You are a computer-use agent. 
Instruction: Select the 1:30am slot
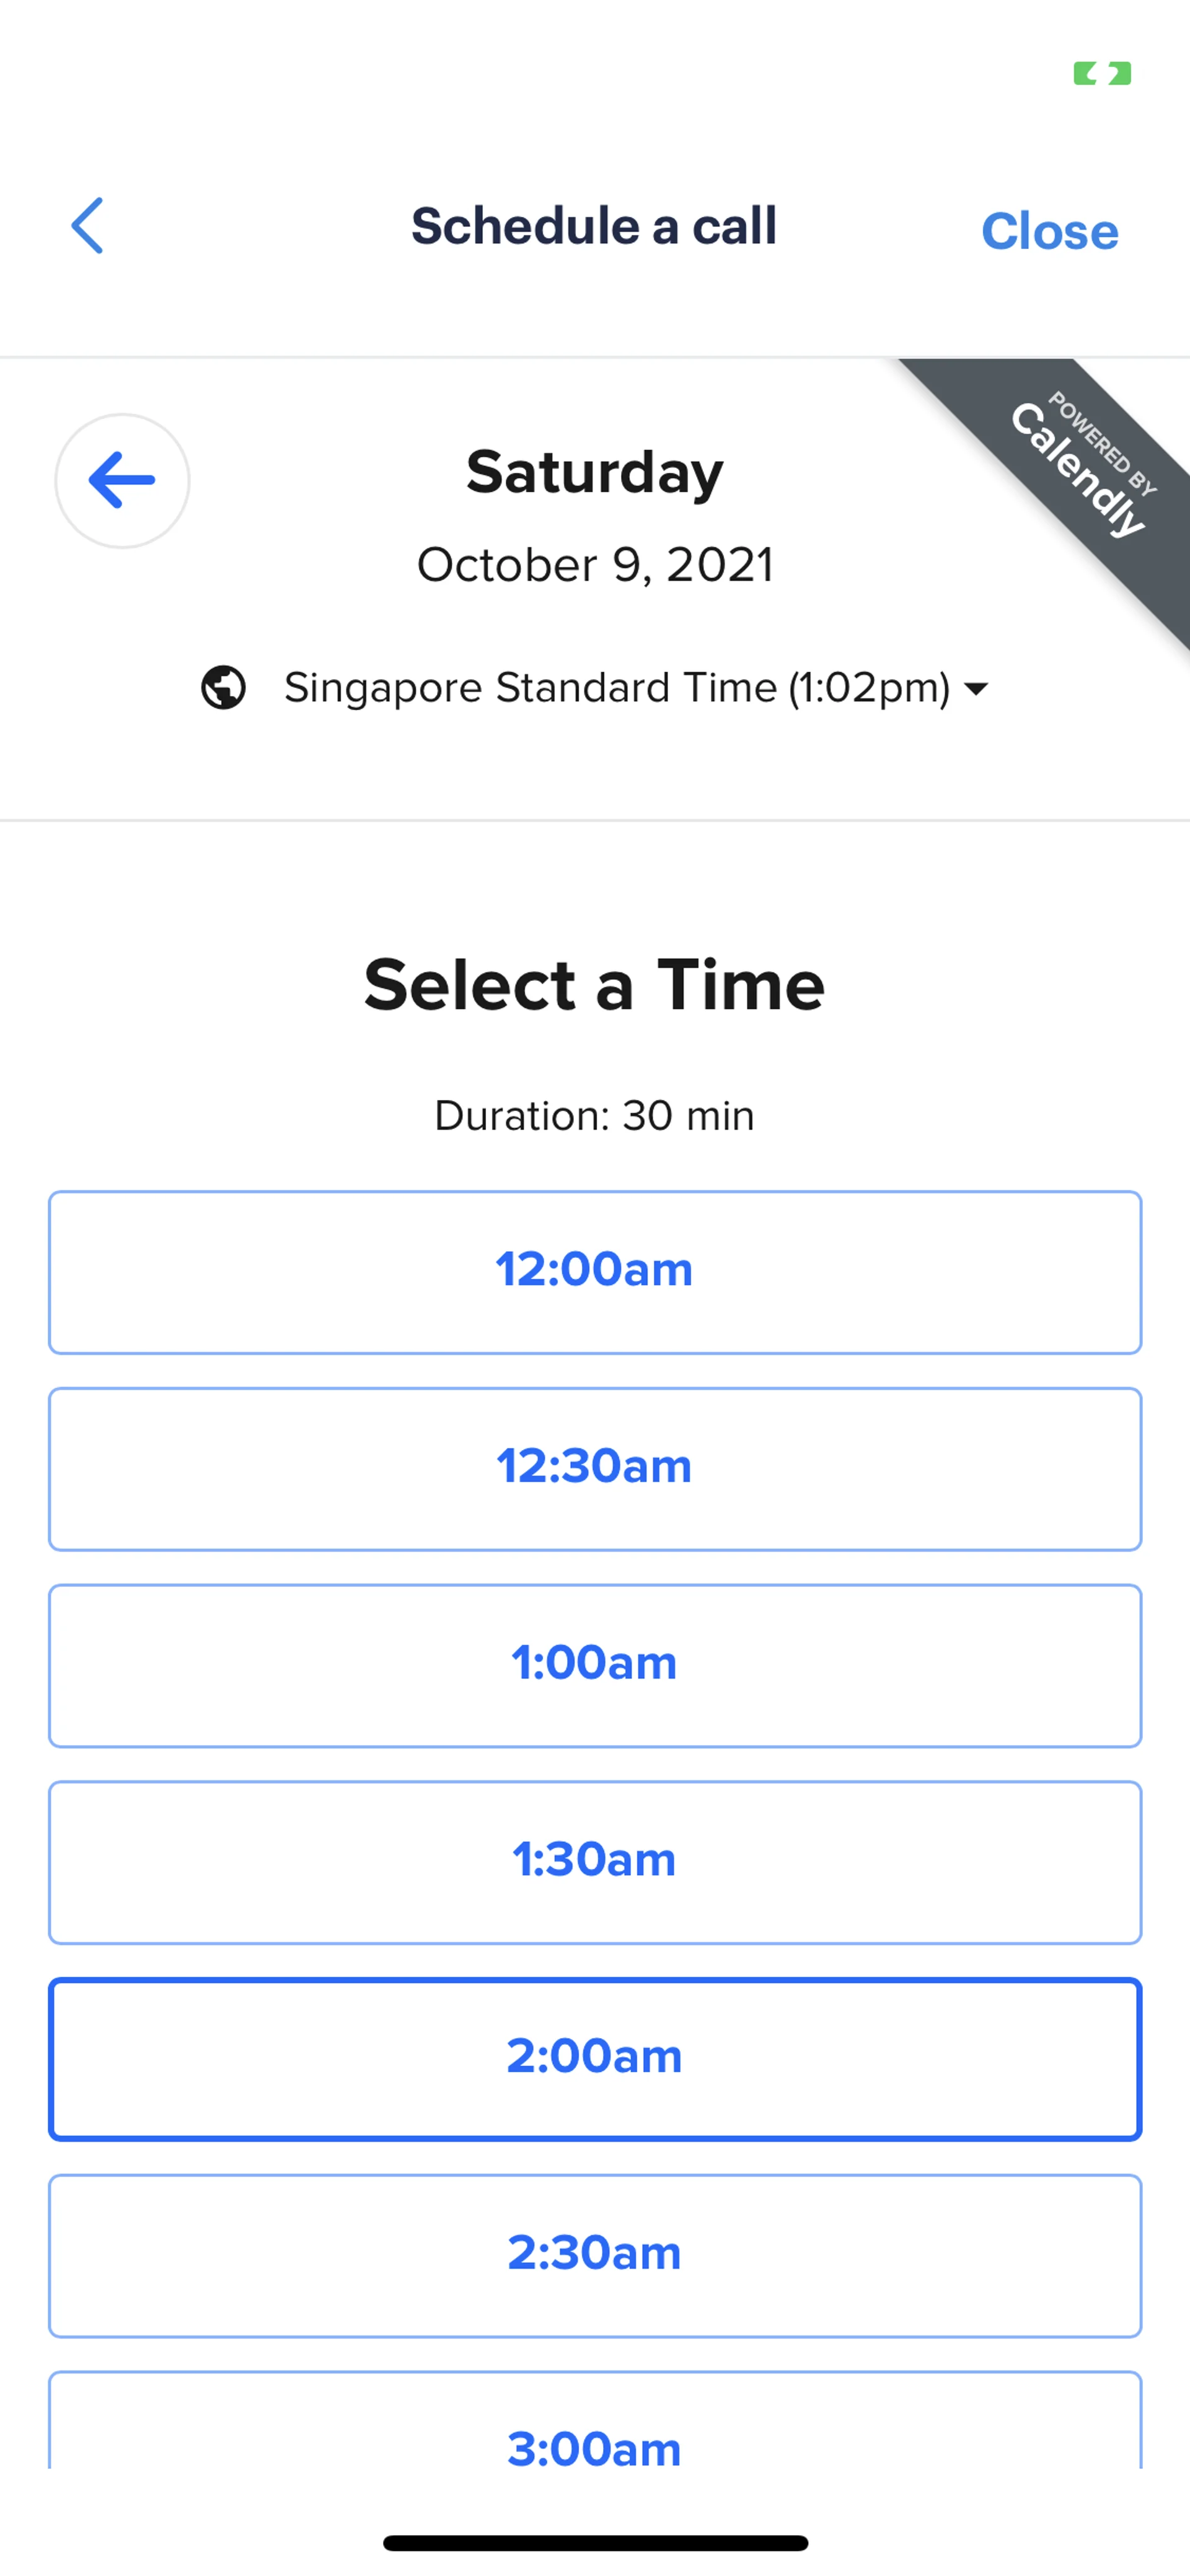[595, 1861]
